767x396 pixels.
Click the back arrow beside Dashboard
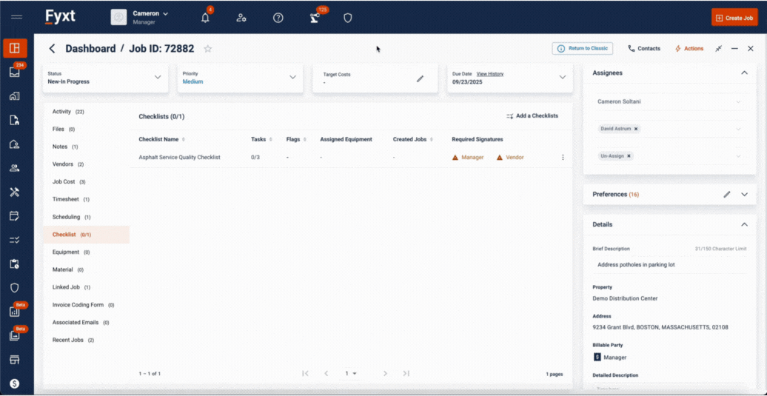tap(52, 49)
